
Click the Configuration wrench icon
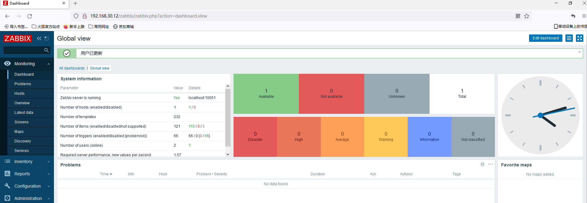click(7, 186)
